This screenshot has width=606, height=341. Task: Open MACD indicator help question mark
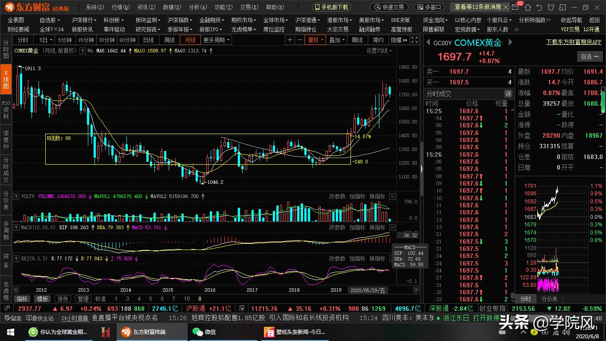(16, 227)
